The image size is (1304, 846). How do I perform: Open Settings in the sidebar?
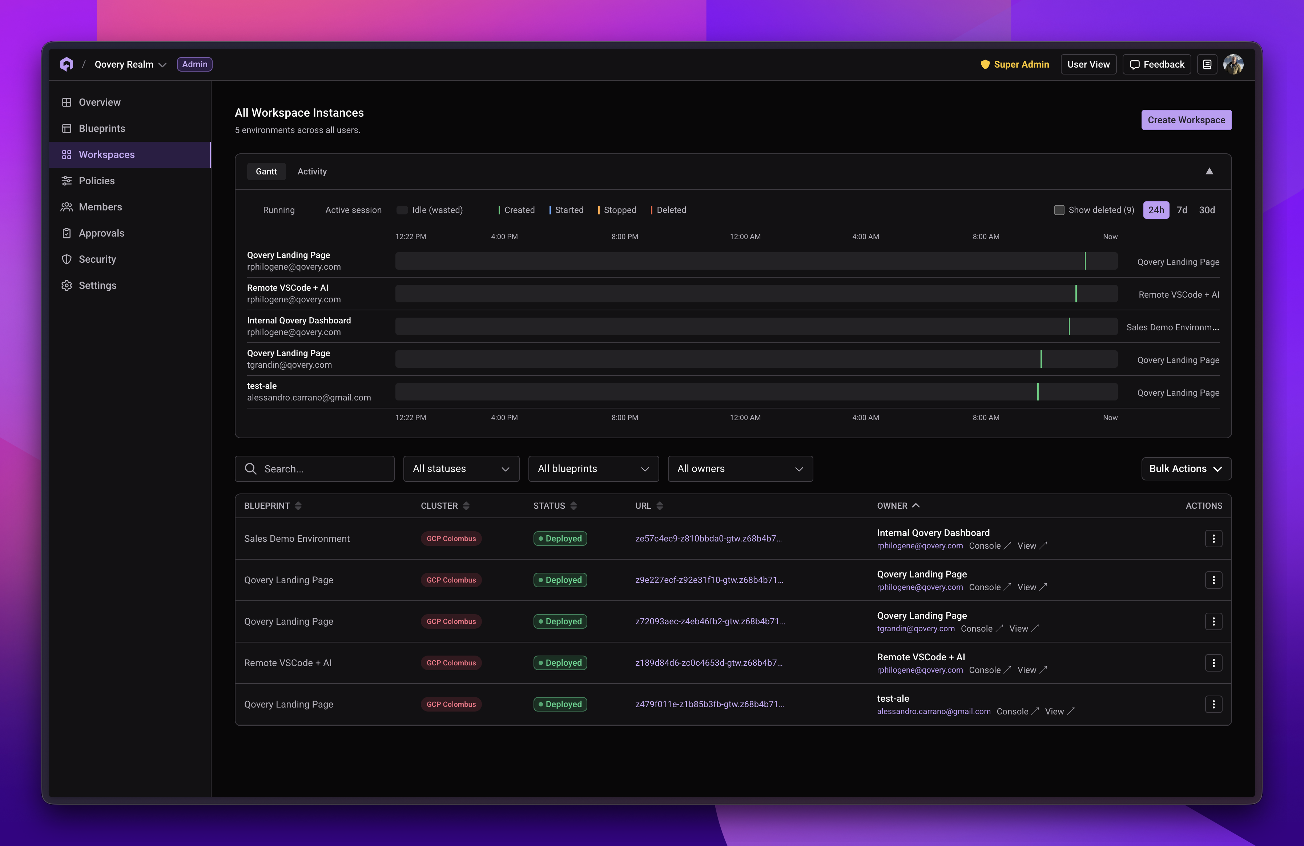pos(130,286)
